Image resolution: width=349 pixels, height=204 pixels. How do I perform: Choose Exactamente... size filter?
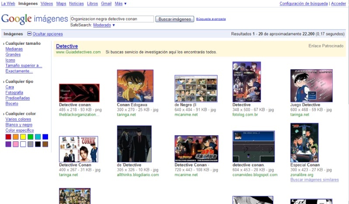tap(19, 71)
